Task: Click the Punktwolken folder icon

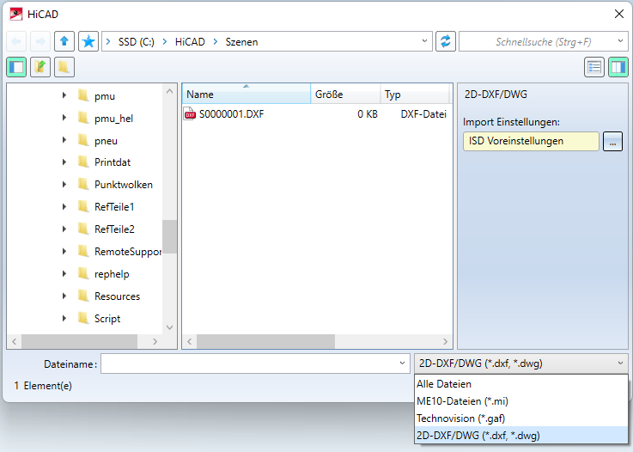Action: 83,184
